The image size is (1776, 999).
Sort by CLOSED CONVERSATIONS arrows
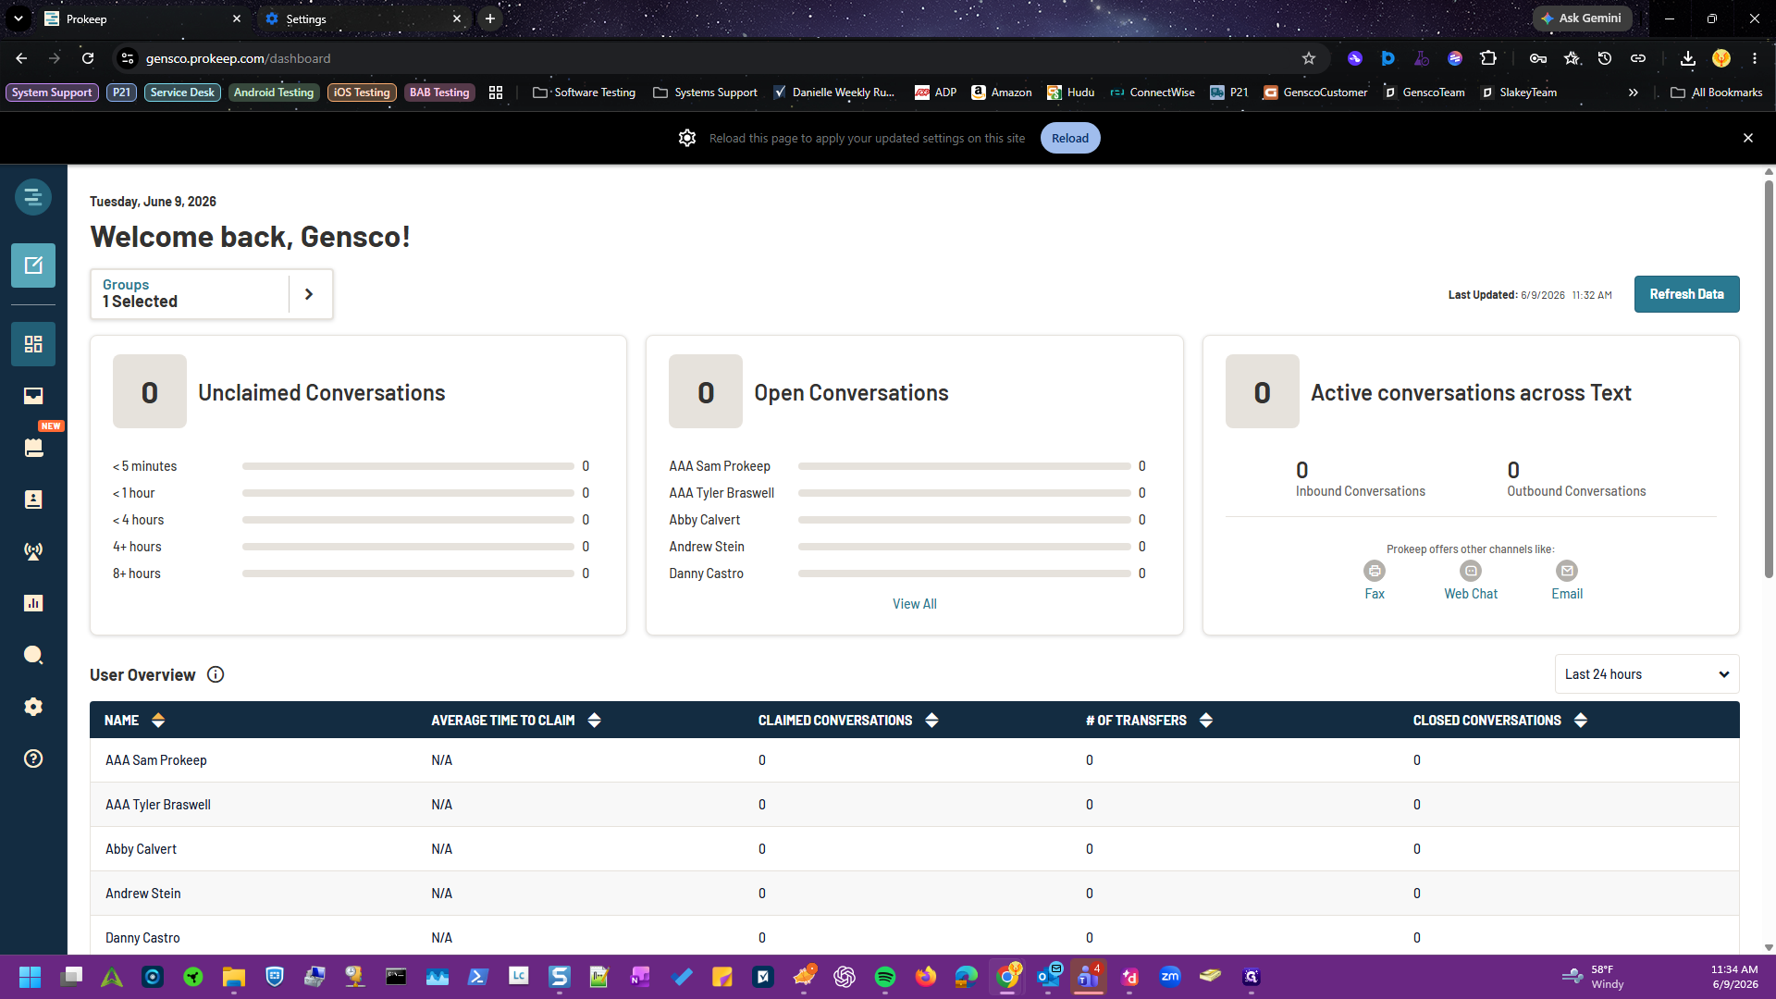pyautogui.click(x=1580, y=720)
